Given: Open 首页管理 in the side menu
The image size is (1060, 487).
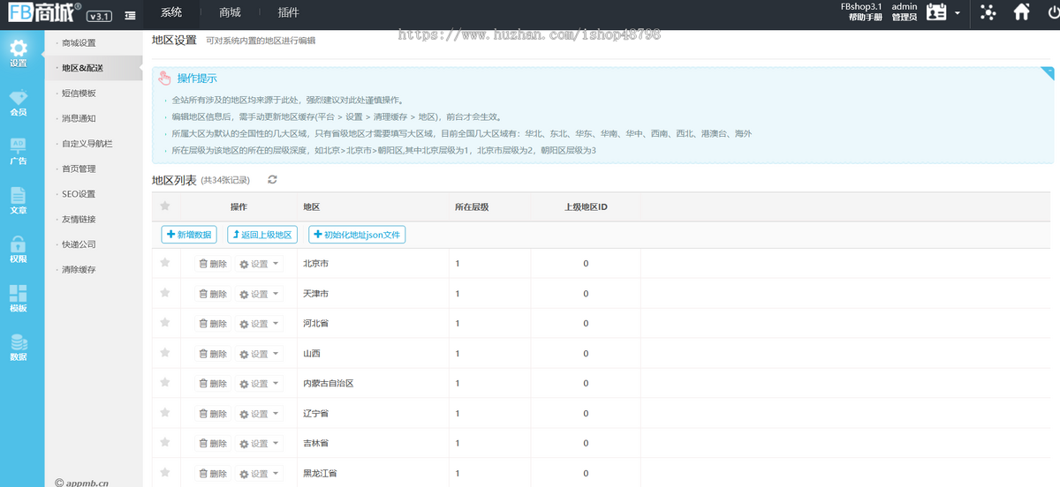Looking at the screenshot, I should (79, 169).
